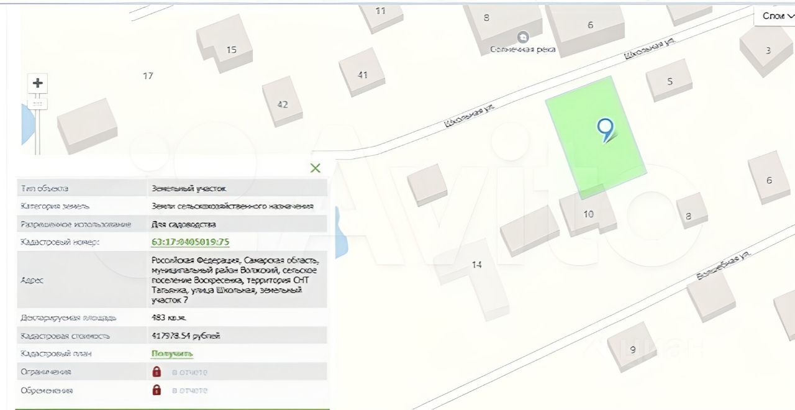
Task: Click the 'Тип объекта' row label
Action: coord(45,188)
